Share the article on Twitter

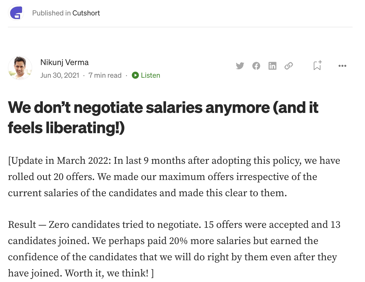pyautogui.click(x=240, y=66)
